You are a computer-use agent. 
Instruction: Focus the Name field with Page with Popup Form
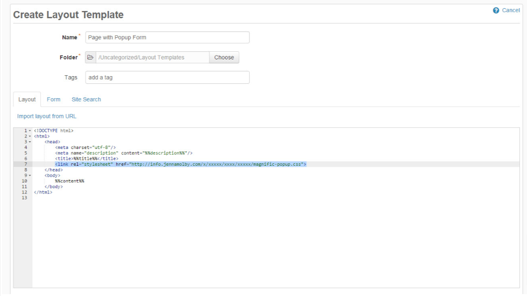coord(167,37)
